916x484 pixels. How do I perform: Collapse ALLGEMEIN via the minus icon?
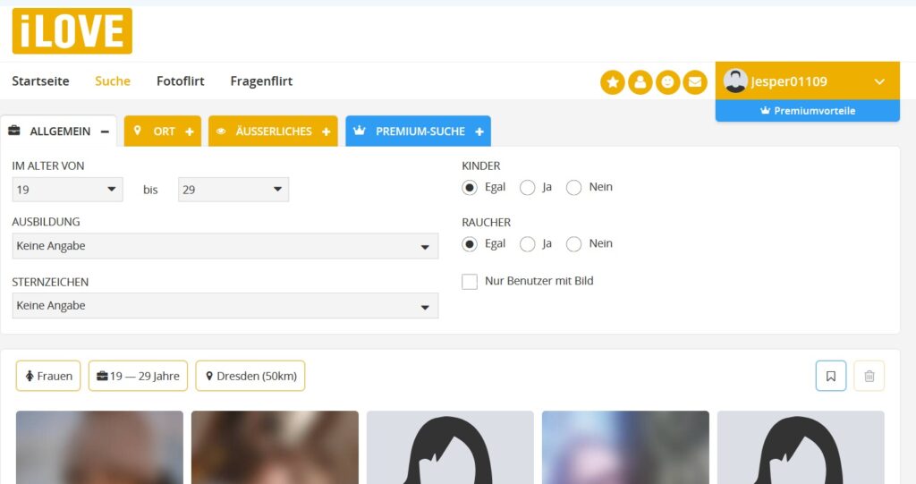coord(105,132)
